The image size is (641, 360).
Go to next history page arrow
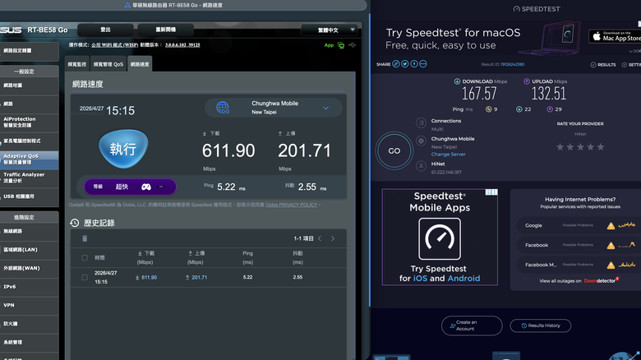pyautogui.click(x=333, y=238)
